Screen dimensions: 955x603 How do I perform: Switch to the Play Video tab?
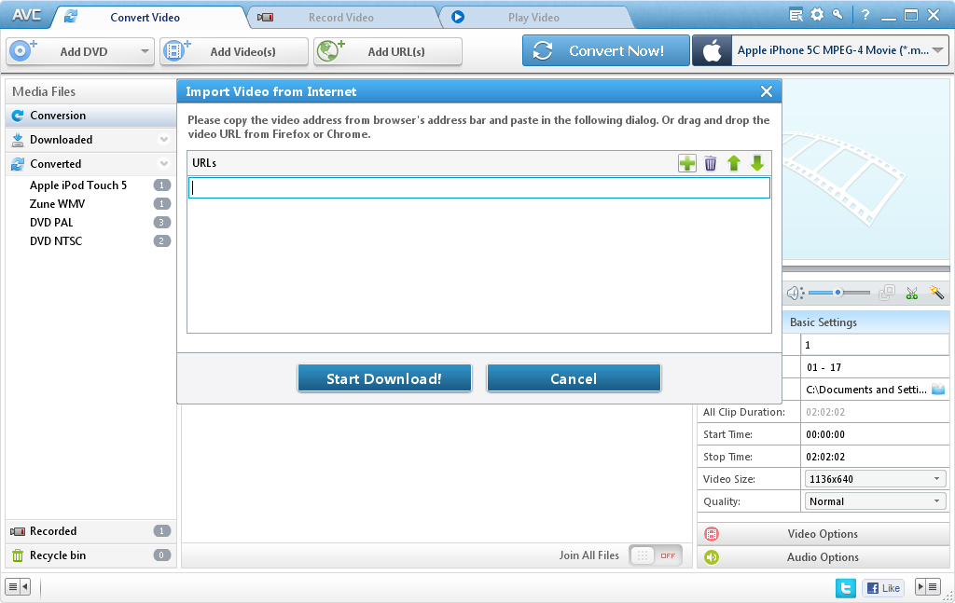[533, 18]
